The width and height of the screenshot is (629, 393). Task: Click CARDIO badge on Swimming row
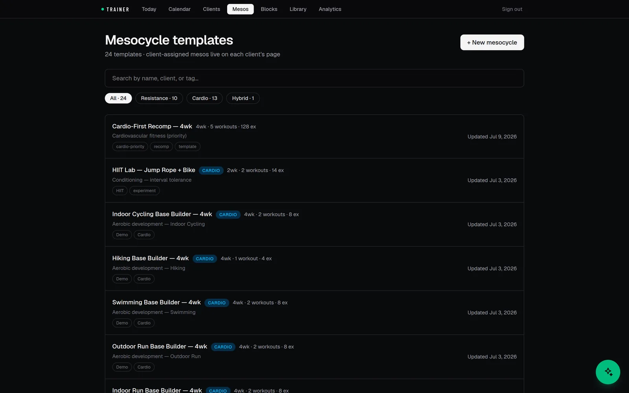click(217, 303)
